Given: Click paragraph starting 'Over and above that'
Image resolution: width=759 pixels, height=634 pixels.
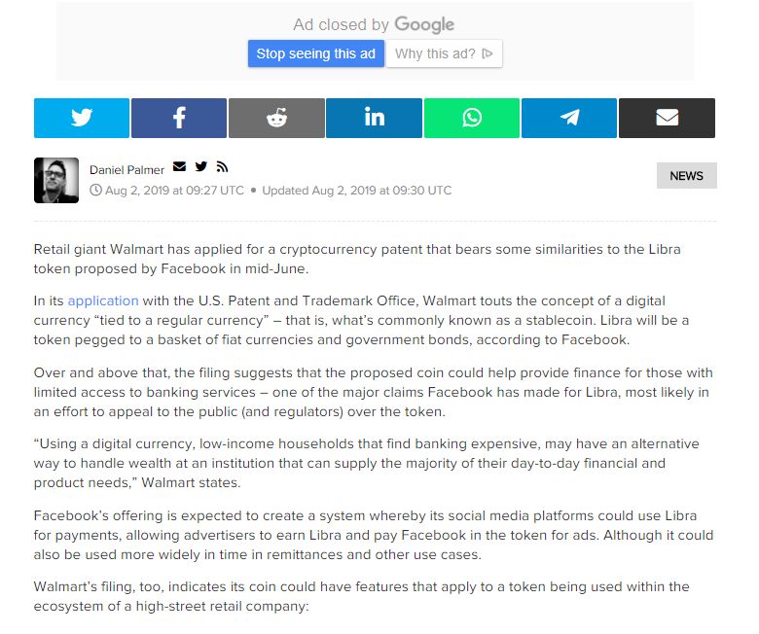Looking at the screenshot, I should click(374, 392).
